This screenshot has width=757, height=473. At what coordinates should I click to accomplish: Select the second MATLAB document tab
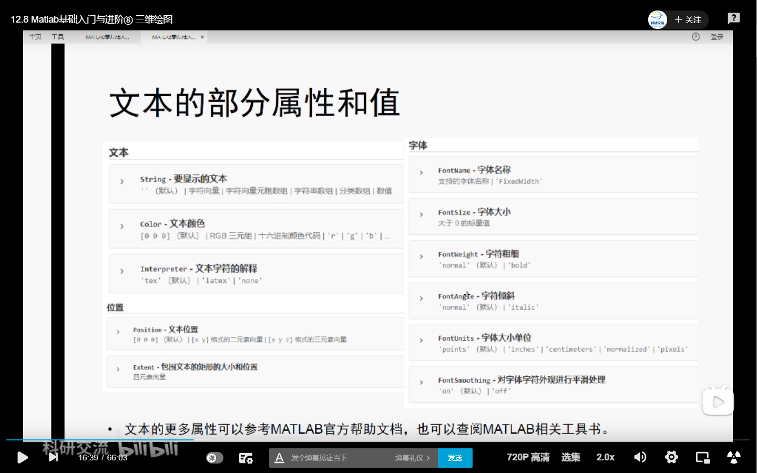pyautogui.click(x=173, y=37)
